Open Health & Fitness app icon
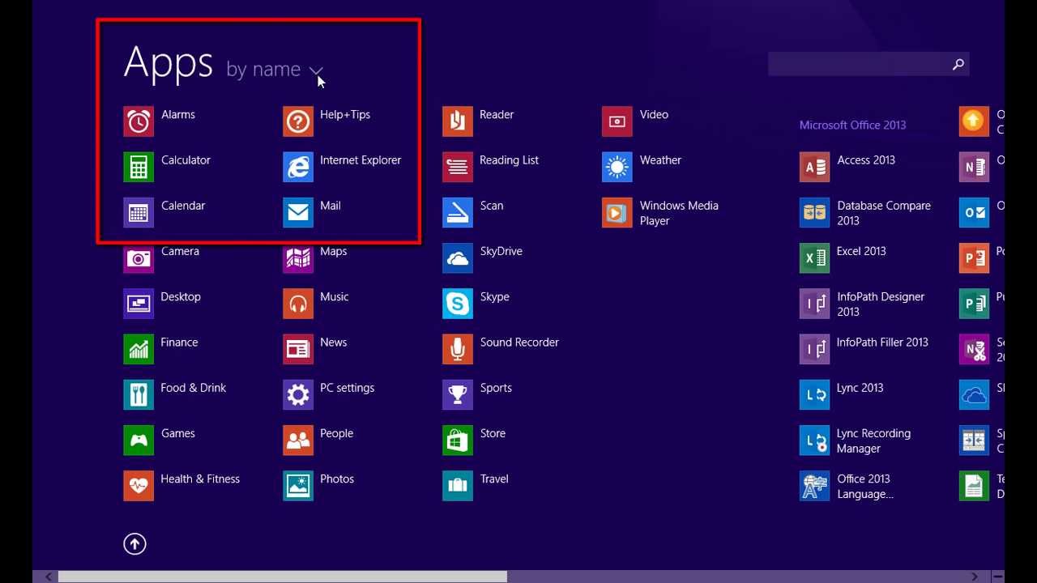Viewport: 1037px width, 583px height. tap(139, 486)
